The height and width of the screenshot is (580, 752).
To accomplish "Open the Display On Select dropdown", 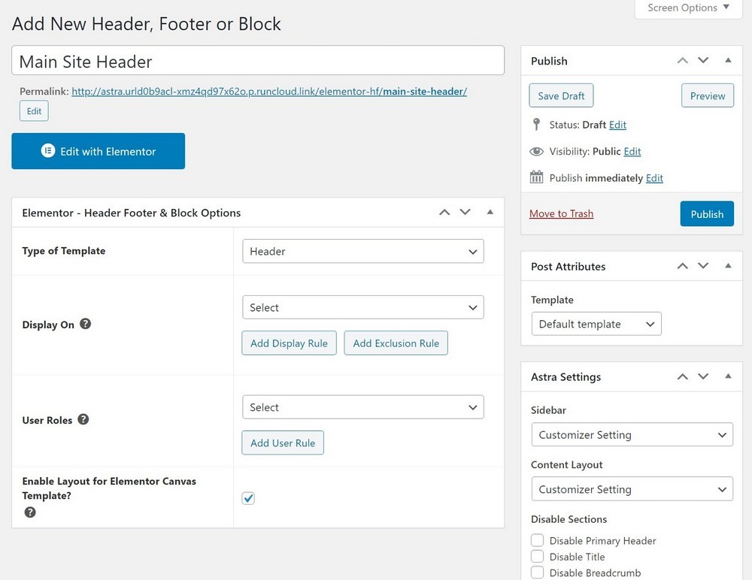I will pyautogui.click(x=363, y=307).
